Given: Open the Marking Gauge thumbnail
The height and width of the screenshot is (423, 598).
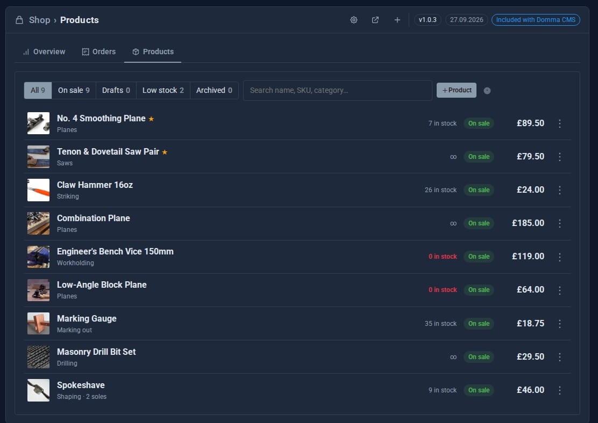Looking at the screenshot, I should pyautogui.click(x=39, y=323).
